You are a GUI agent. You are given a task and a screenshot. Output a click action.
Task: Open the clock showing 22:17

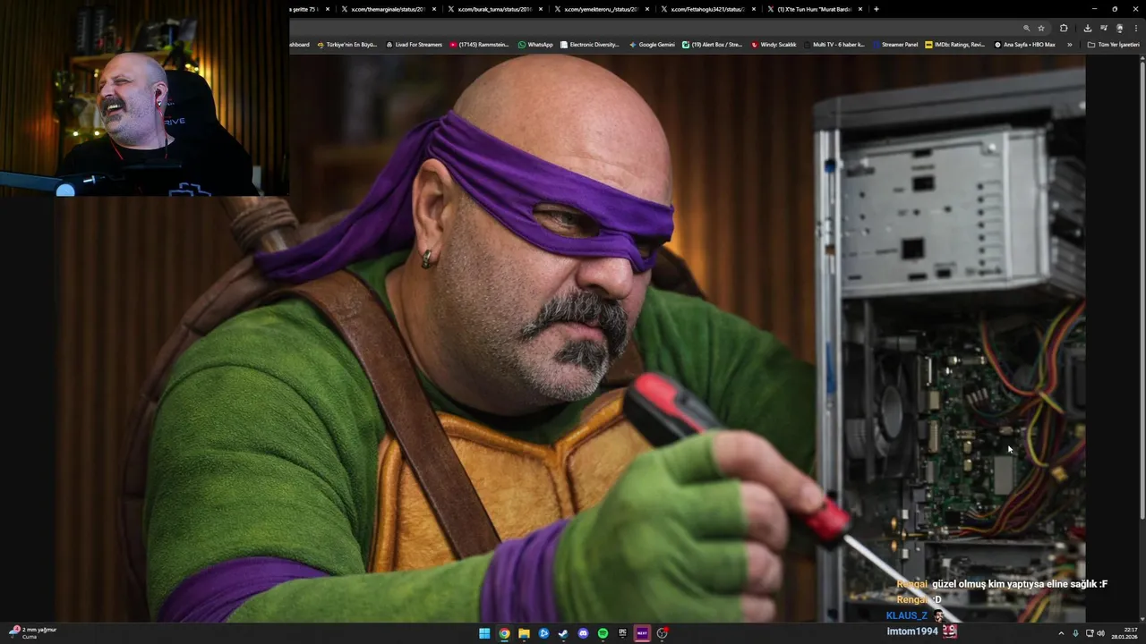1125,633
